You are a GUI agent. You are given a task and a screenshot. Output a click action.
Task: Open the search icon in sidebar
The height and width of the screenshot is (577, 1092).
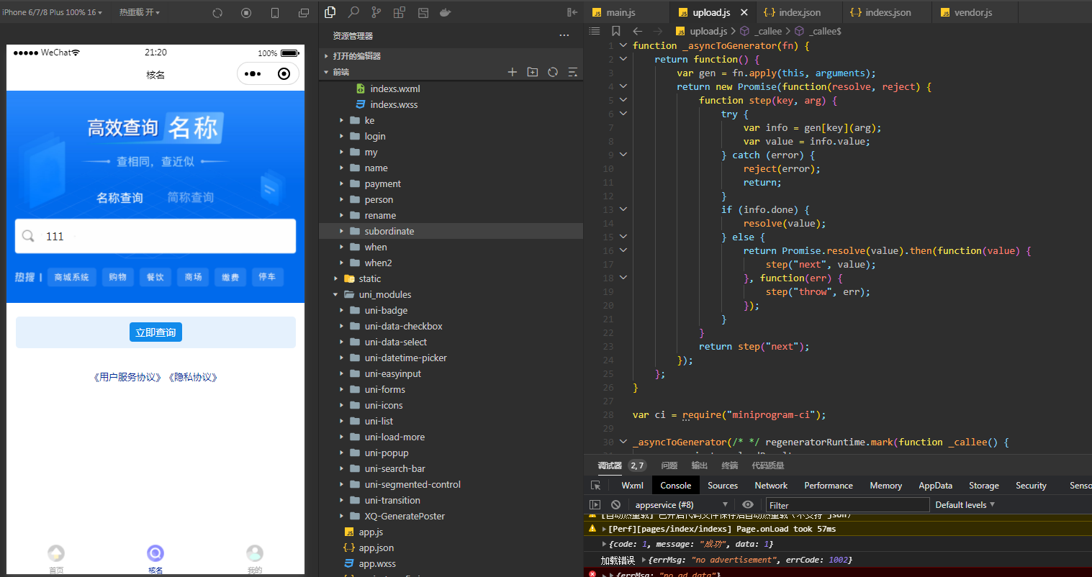click(x=353, y=12)
